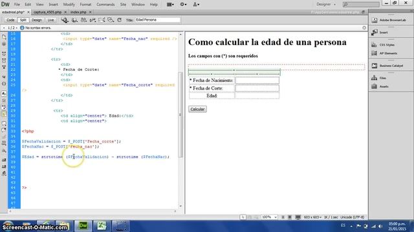Open the volume control in system tray
Viewport: 414px width, 232px height.
tap(380, 226)
